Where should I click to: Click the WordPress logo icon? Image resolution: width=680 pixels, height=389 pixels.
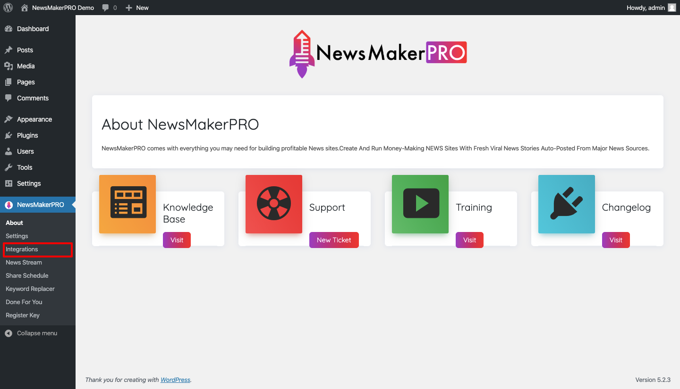pyautogui.click(x=8, y=8)
